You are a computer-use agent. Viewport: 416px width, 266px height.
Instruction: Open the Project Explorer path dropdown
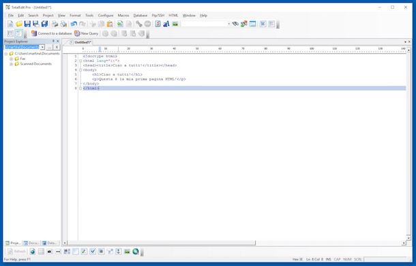click(x=42, y=47)
